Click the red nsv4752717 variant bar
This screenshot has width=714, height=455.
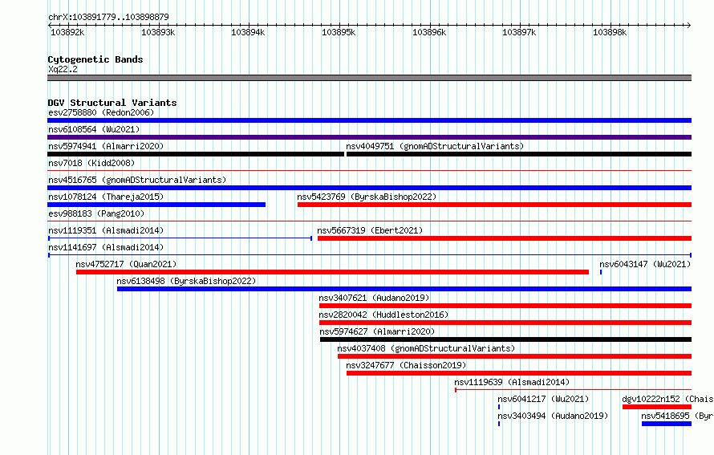(332, 272)
